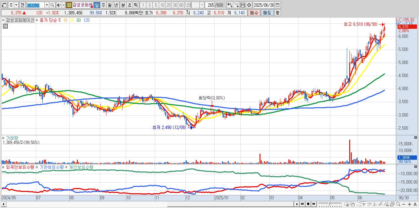This screenshot has height=208, width=419.
Task: Toggle the 분 minute period button
Action: point(123,5)
